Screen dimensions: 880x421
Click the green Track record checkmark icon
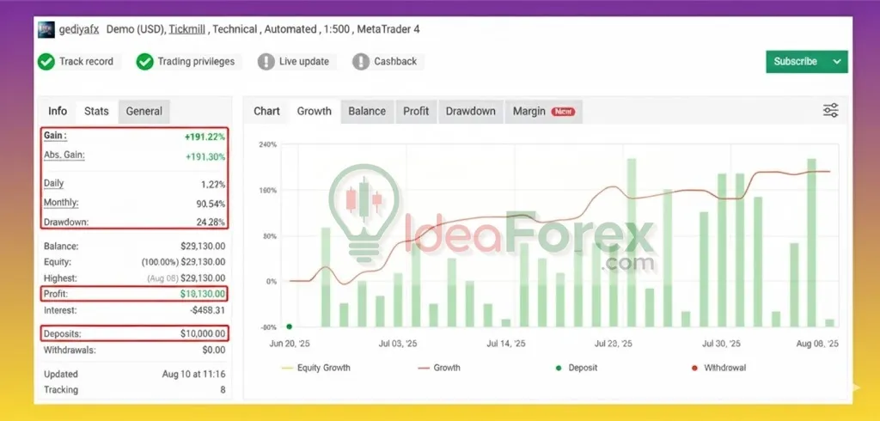[x=46, y=62]
